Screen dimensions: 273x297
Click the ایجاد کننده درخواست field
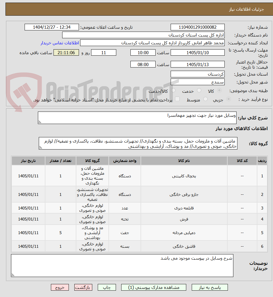click(152, 43)
